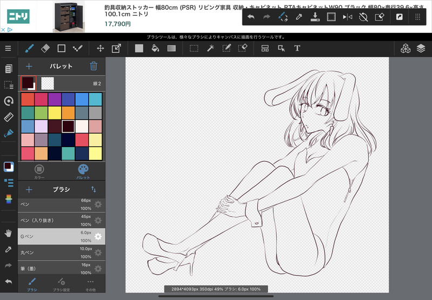
Task: Open the shortcut bar grid dots handle
Action: pyautogui.click(x=418, y=17)
